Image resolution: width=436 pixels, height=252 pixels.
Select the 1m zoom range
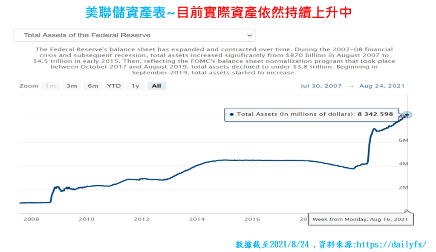(x=51, y=86)
